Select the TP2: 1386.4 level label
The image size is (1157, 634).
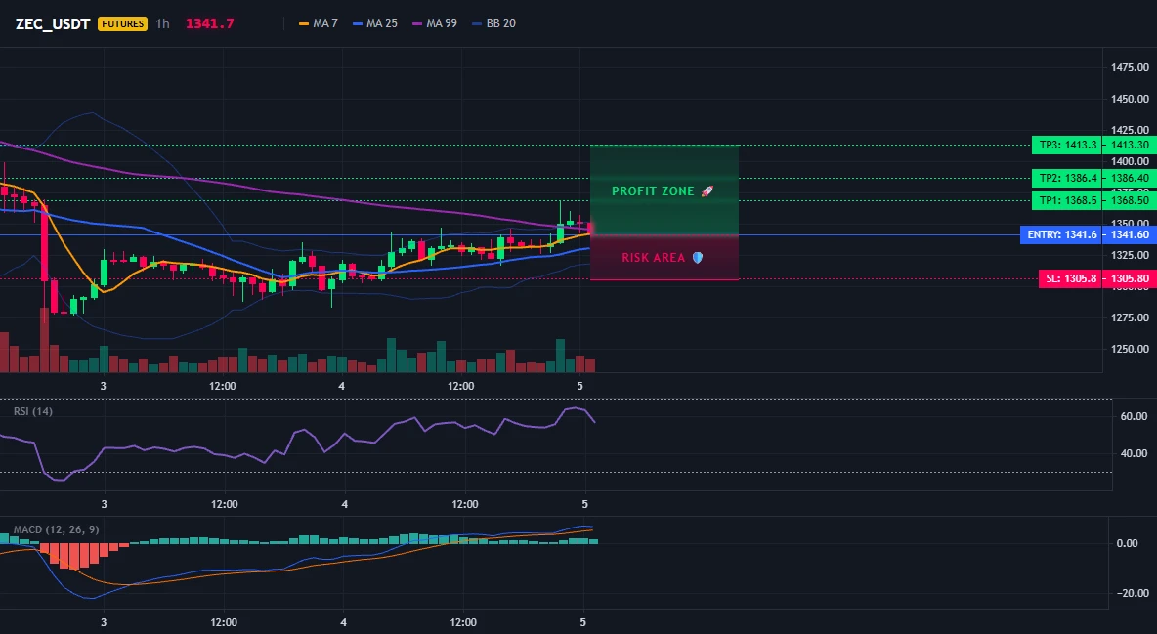point(1067,178)
